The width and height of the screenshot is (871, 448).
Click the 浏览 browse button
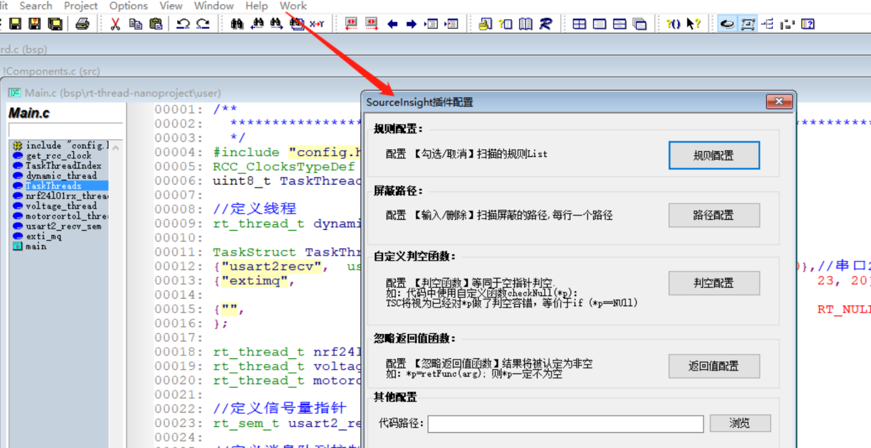coord(740,423)
